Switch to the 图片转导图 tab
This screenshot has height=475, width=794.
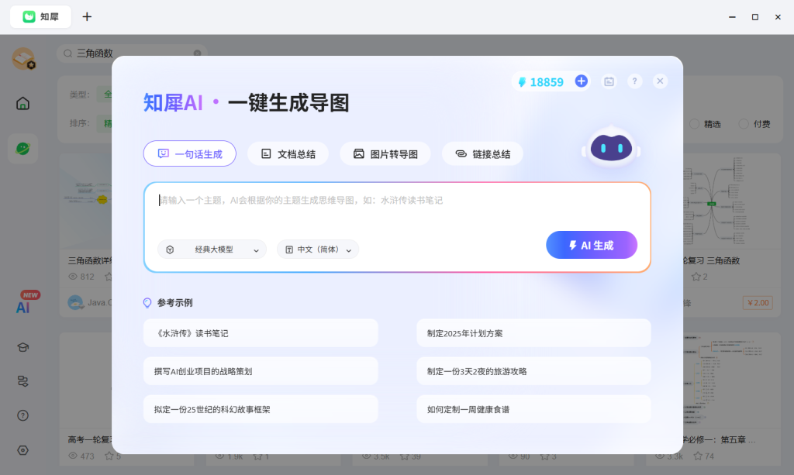click(x=385, y=153)
